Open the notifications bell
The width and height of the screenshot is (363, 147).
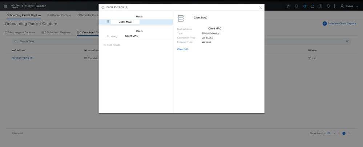[328, 6]
